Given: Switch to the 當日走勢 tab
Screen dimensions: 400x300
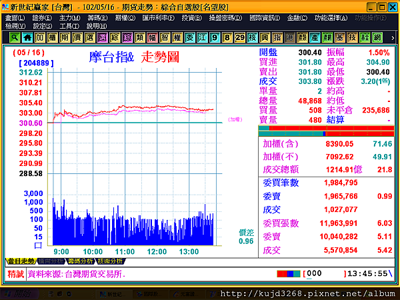Looking at the screenshot, I should pyautogui.click(x=21, y=261).
